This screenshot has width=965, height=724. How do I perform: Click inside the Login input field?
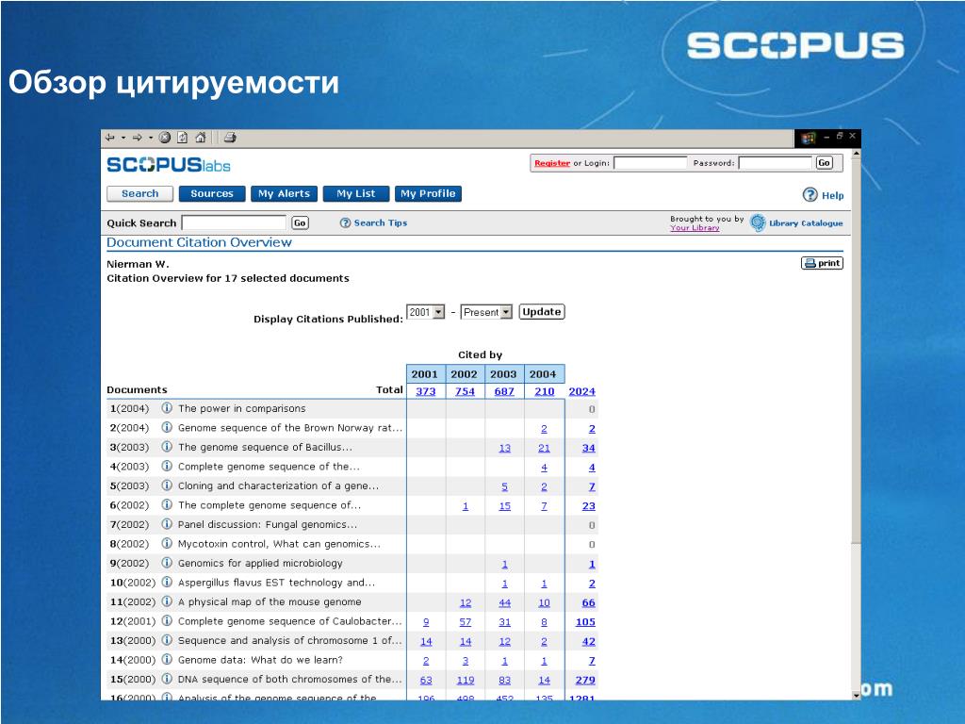click(x=650, y=162)
